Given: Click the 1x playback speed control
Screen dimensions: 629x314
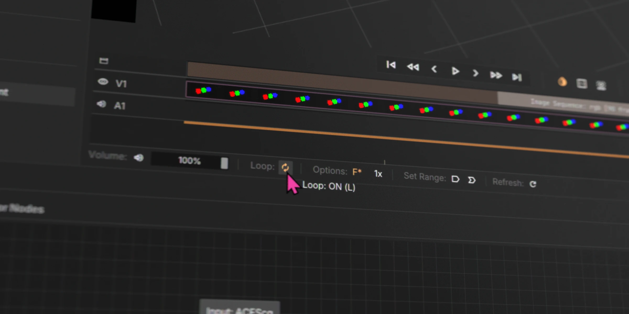Looking at the screenshot, I should [x=378, y=174].
